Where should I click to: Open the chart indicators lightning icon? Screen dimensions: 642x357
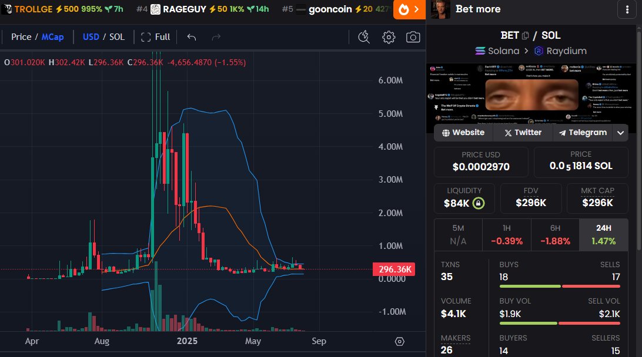click(363, 37)
